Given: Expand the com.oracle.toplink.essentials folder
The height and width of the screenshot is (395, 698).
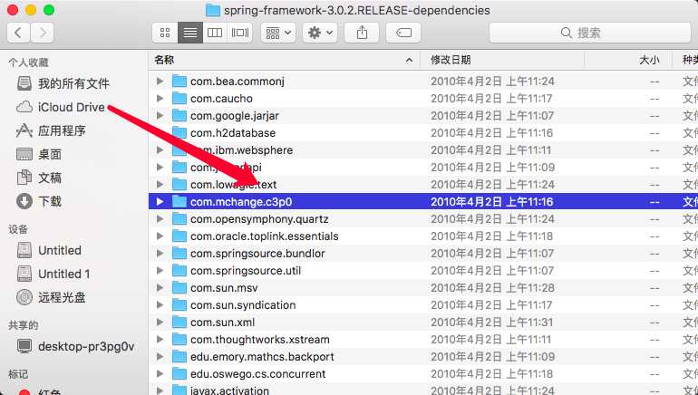Looking at the screenshot, I should [160, 236].
